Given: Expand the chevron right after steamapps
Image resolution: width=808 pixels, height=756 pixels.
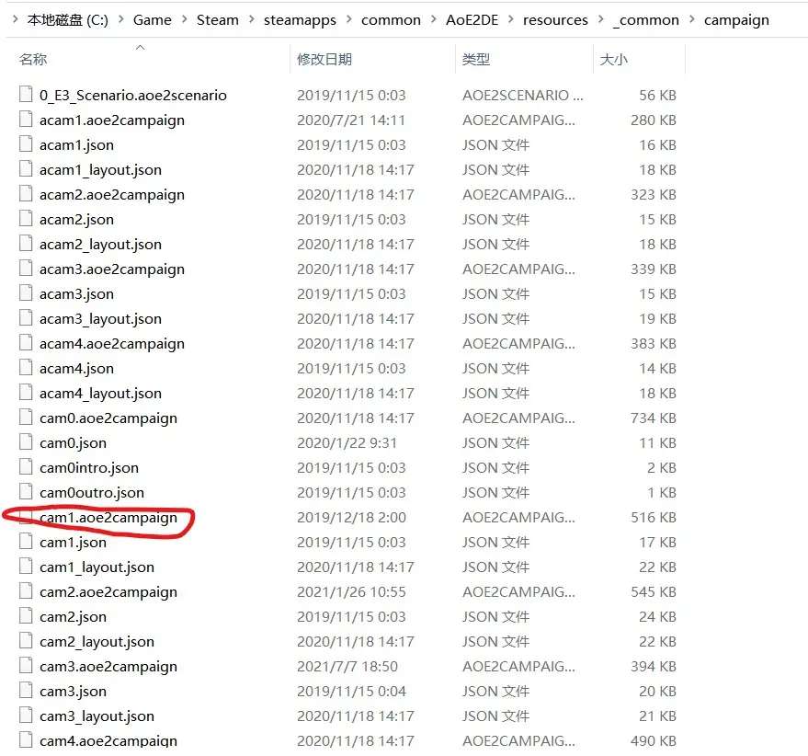Looking at the screenshot, I should (x=349, y=19).
